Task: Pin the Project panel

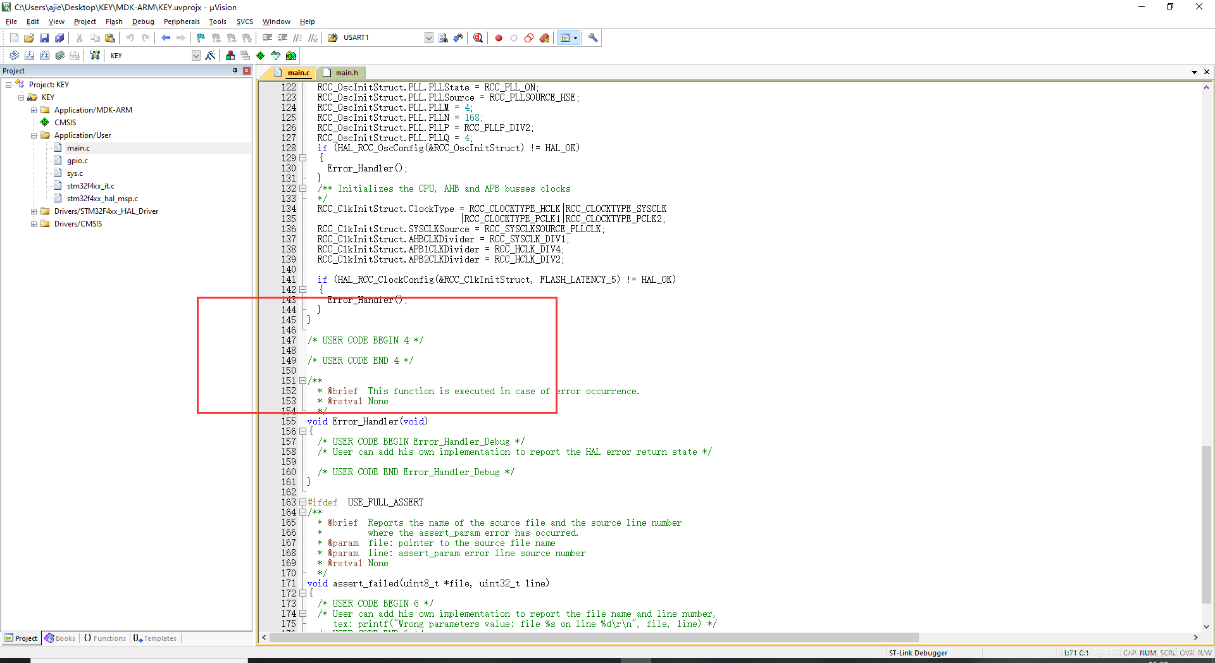Action: 235,71
